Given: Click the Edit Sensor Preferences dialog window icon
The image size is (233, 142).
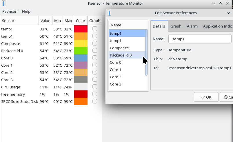Looking at the screenshot, I should [x=110, y=13].
